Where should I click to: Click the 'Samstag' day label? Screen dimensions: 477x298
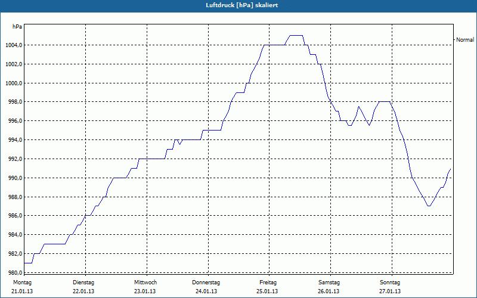329,283
